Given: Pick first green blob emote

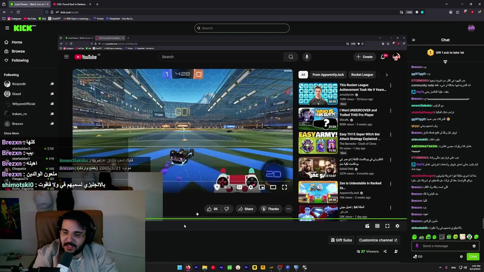Looking at the screenshot, I should (x=414, y=237).
